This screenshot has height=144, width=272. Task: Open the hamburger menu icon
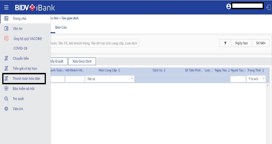[x=6, y=7]
